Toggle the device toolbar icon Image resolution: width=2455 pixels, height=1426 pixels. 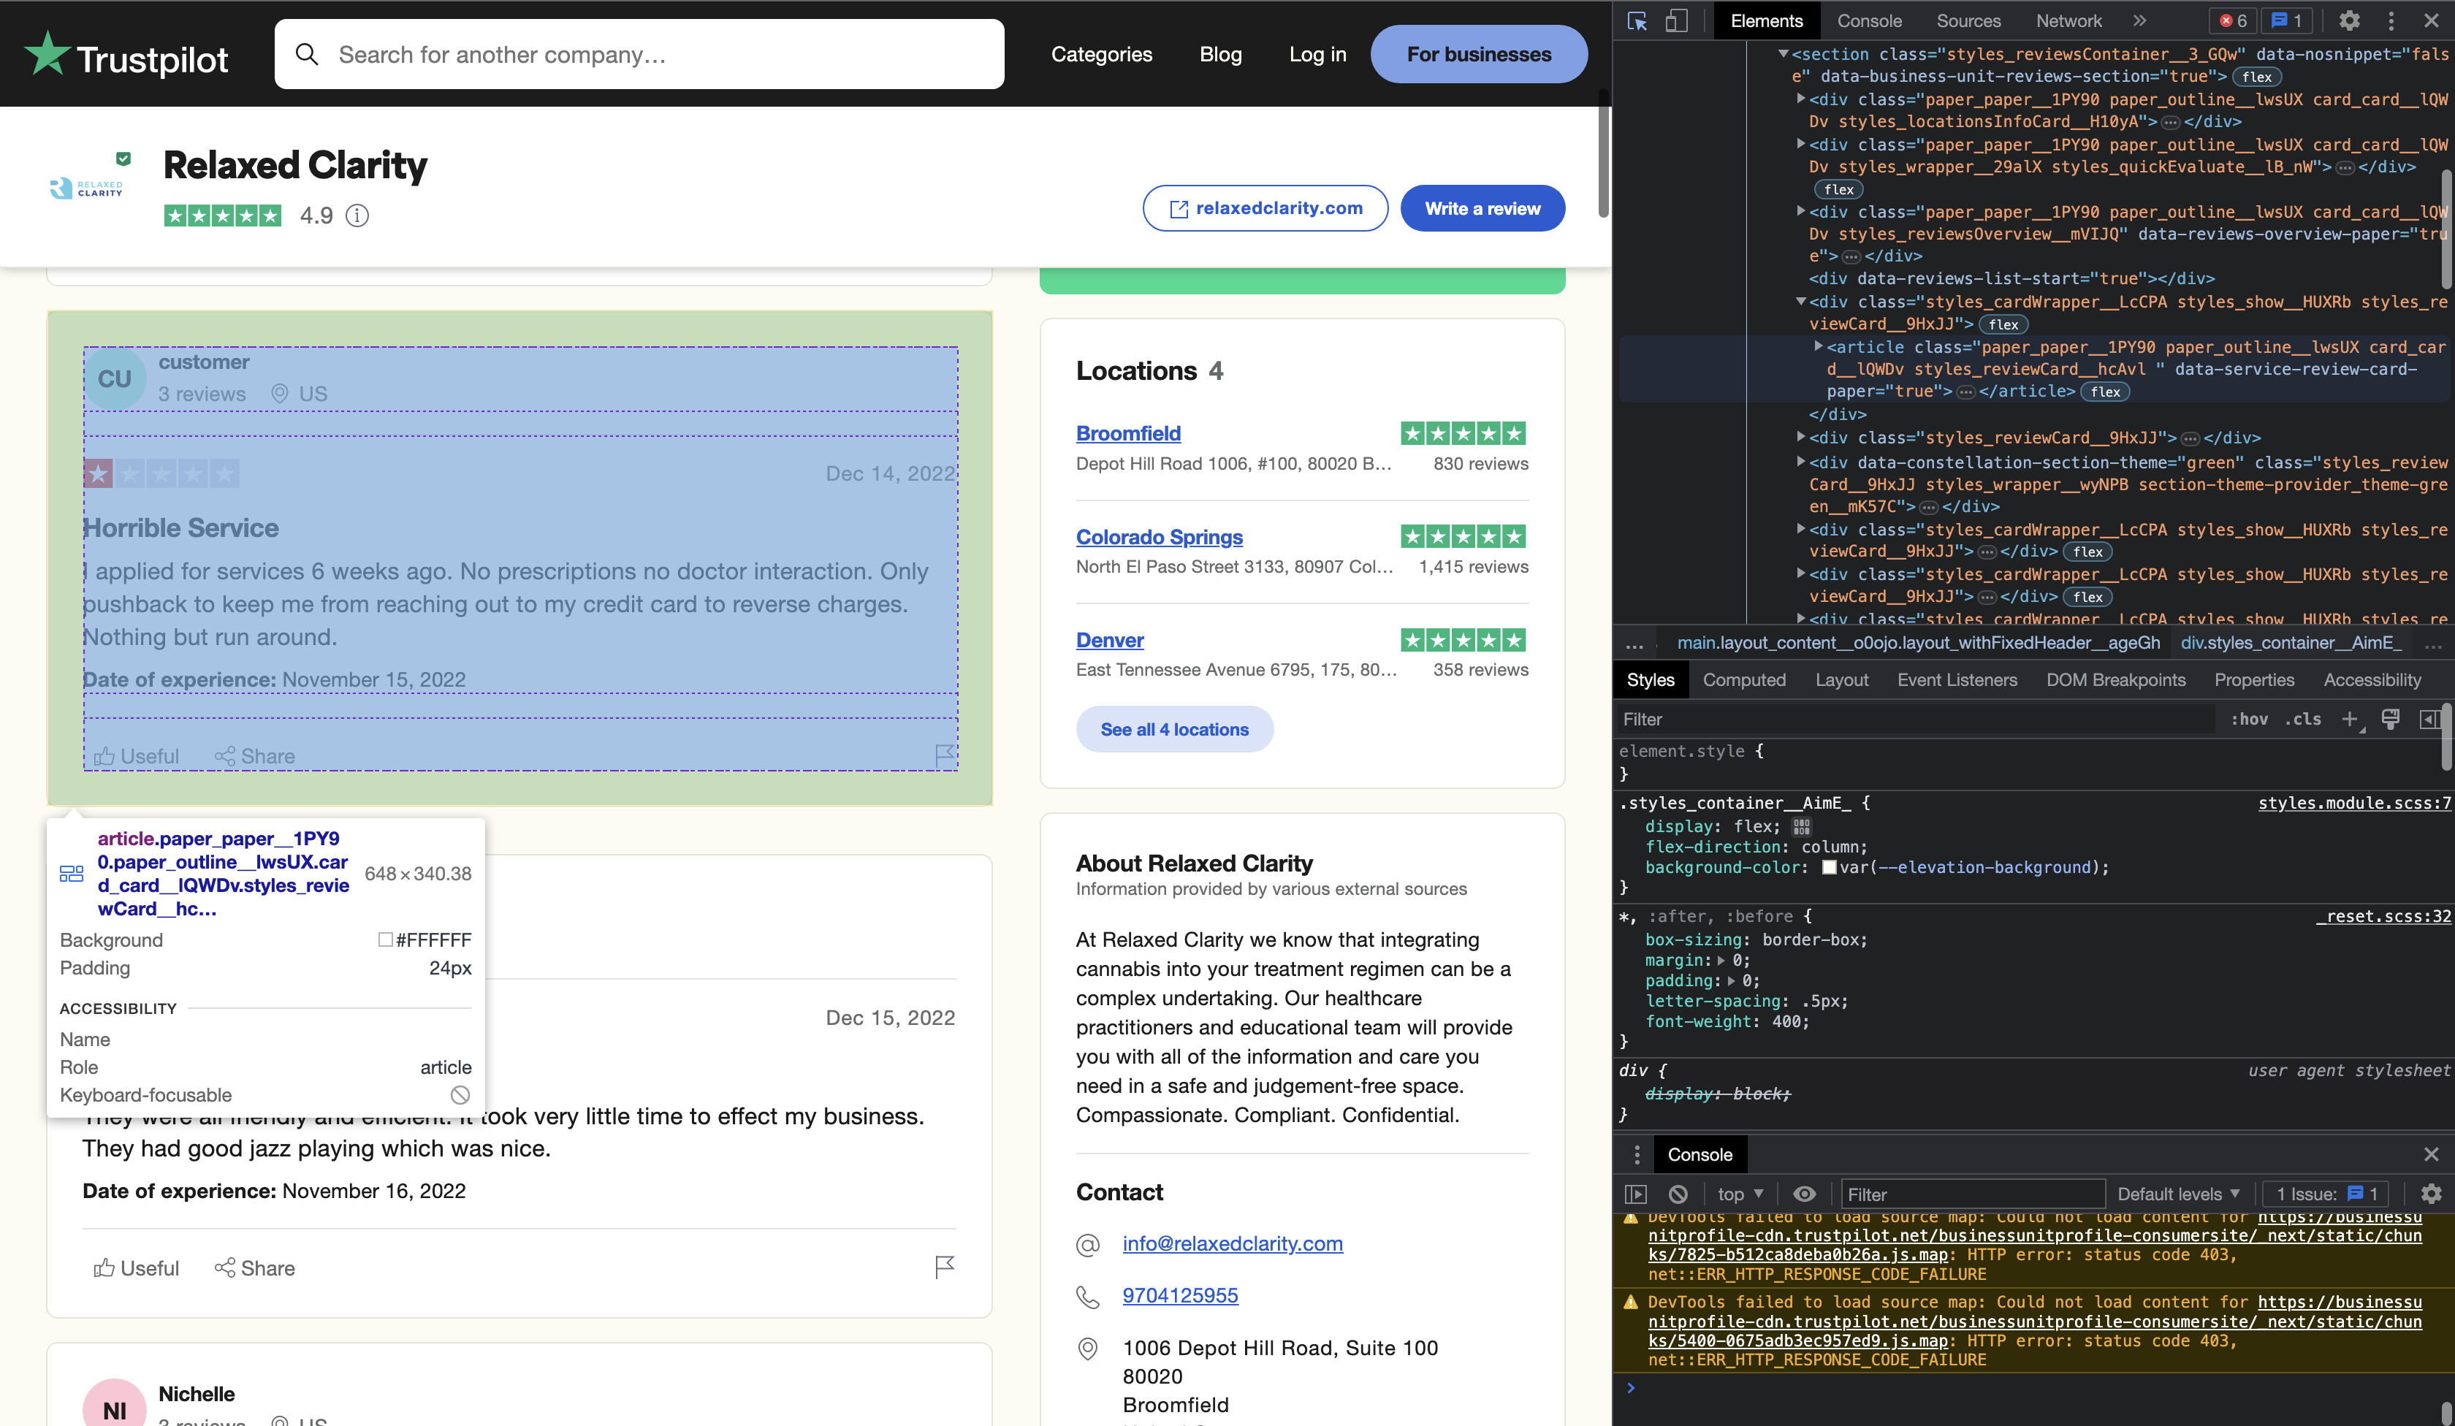tap(1675, 20)
